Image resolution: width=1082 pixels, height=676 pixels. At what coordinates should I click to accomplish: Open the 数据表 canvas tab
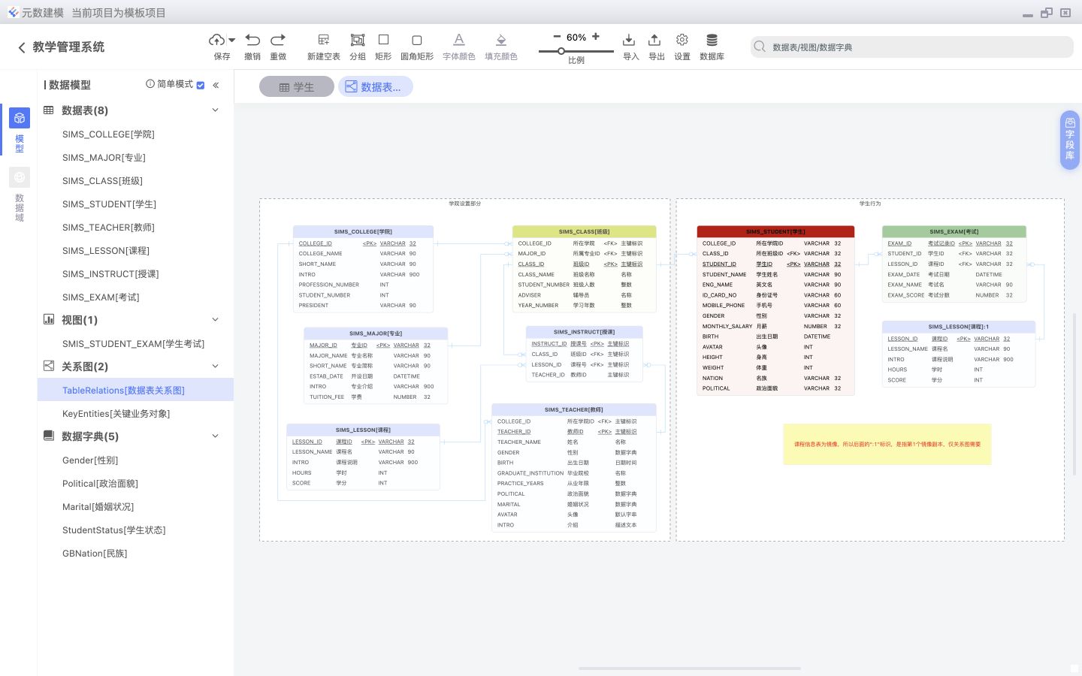pyautogui.click(x=376, y=86)
